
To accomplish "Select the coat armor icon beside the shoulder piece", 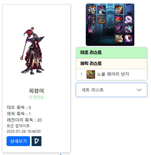I will (x=102, y=10).
